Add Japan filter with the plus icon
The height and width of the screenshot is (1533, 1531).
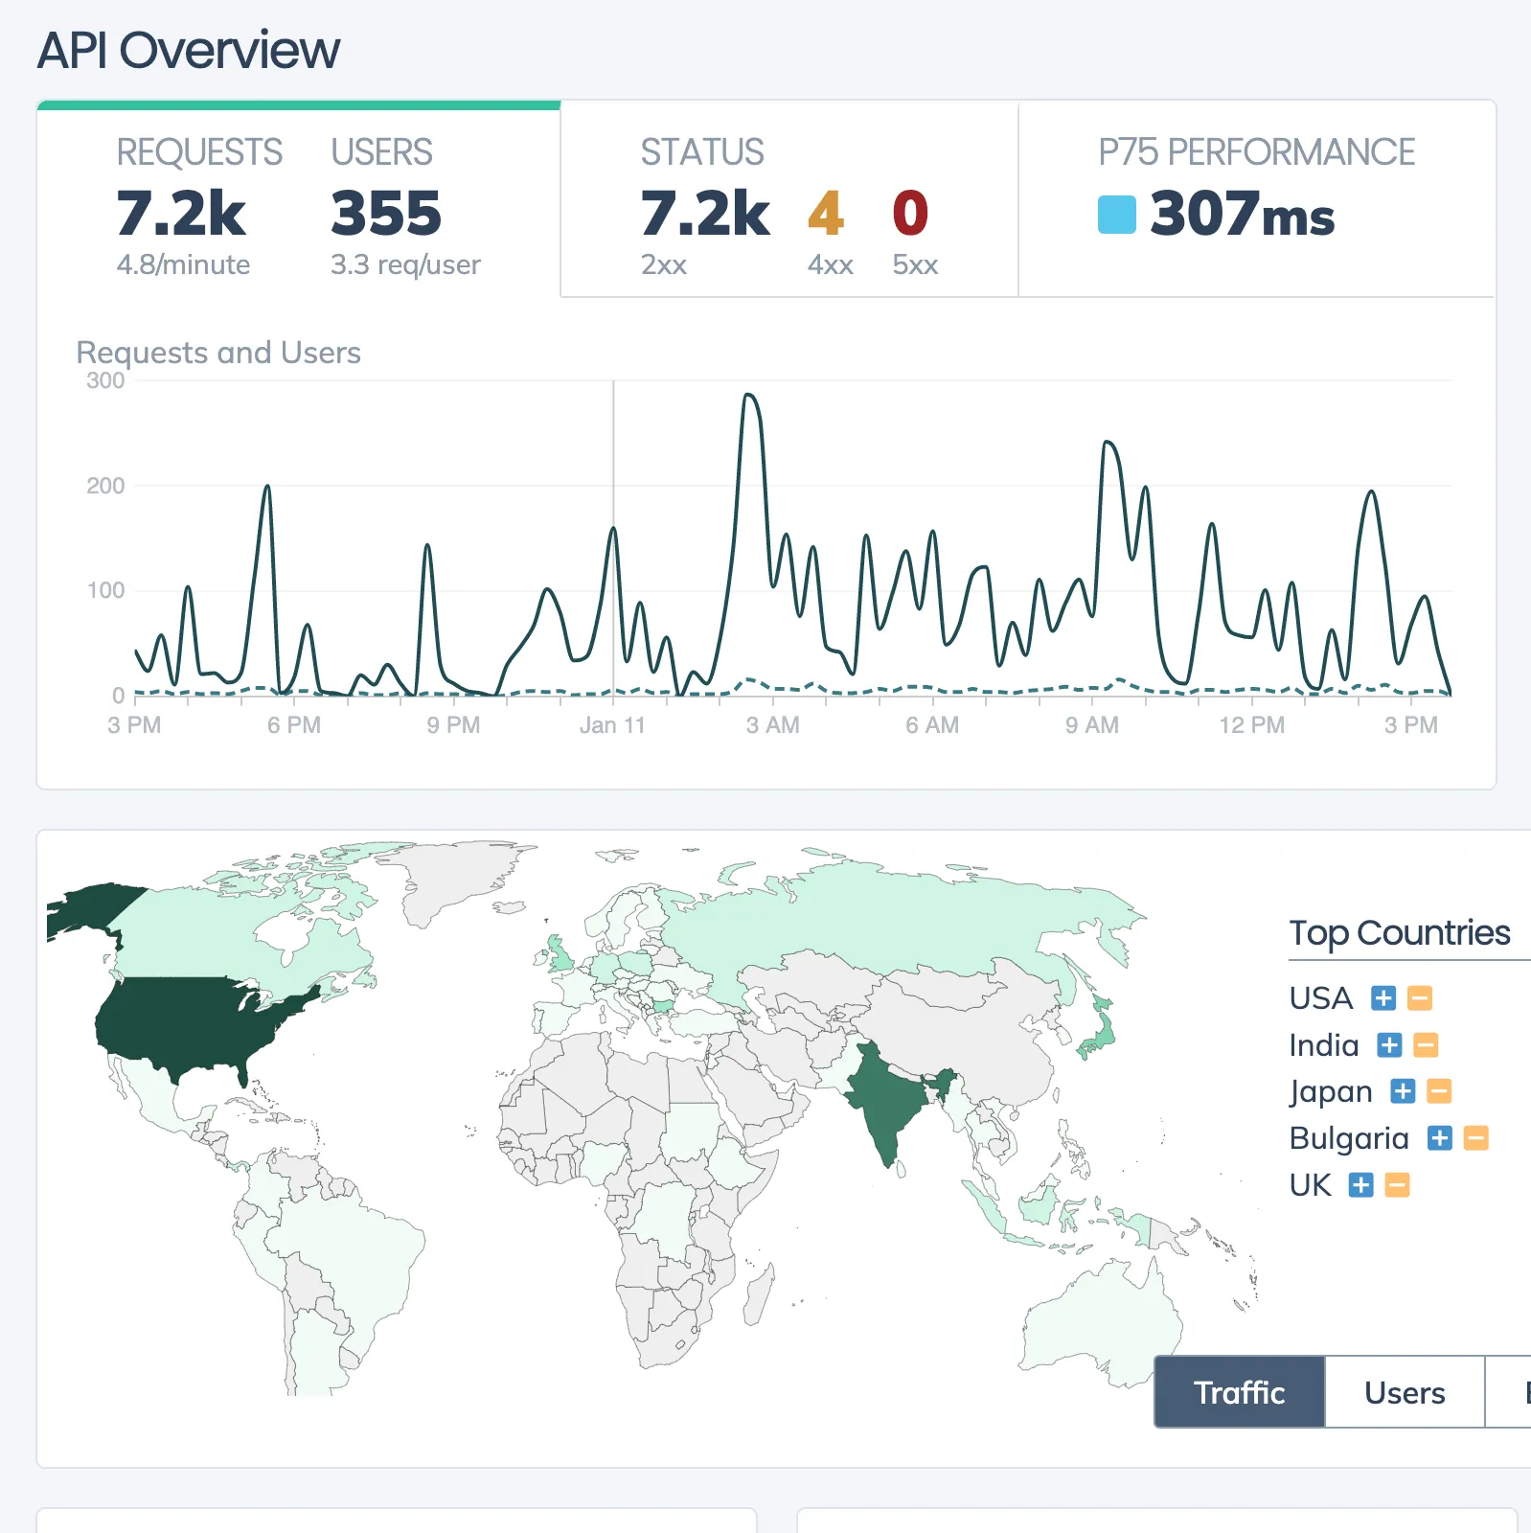pos(1403,1091)
